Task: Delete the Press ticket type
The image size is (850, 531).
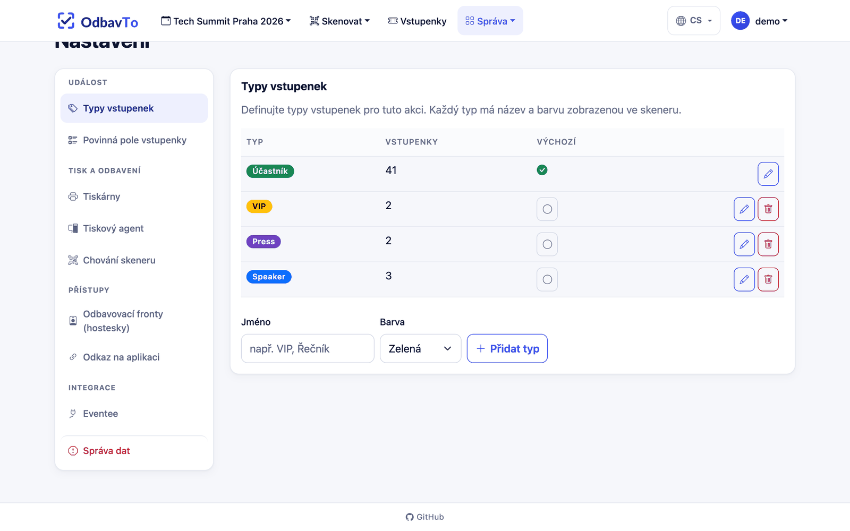Action: [x=768, y=244]
